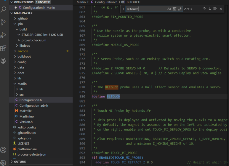The height and width of the screenshot is (166, 229).
Task: Go to previous match arrow
Action: pyautogui.click(x=204, y=9)
